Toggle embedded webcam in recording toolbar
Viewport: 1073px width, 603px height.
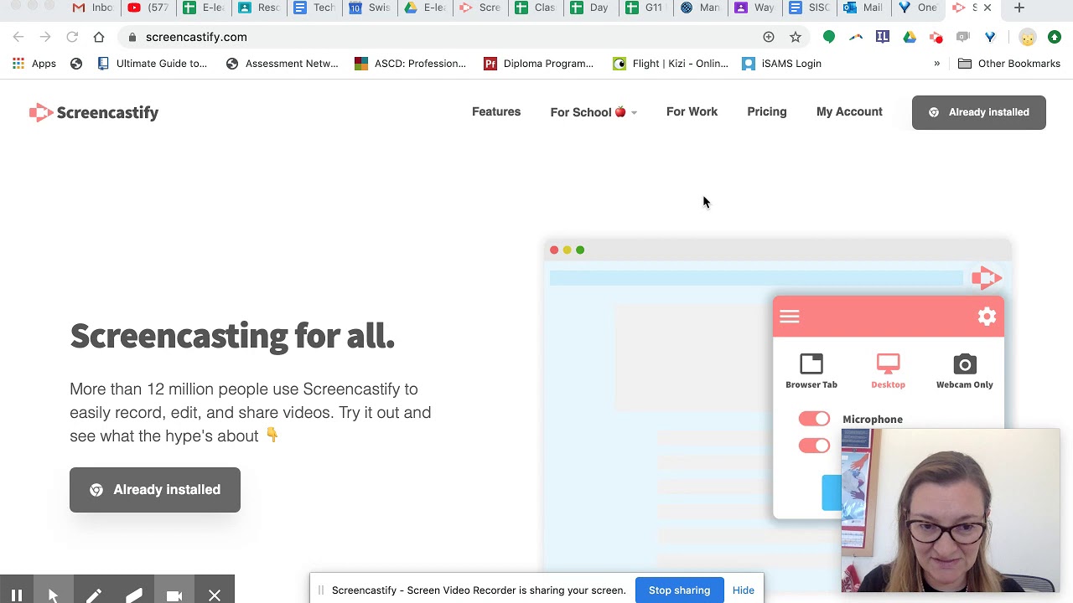[x=174, y=595]
